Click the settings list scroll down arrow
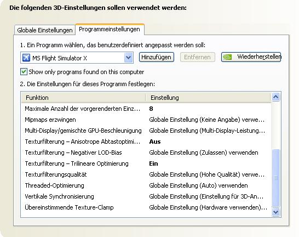The height and width of the screenshot is (237, 299). coord(276,212)
